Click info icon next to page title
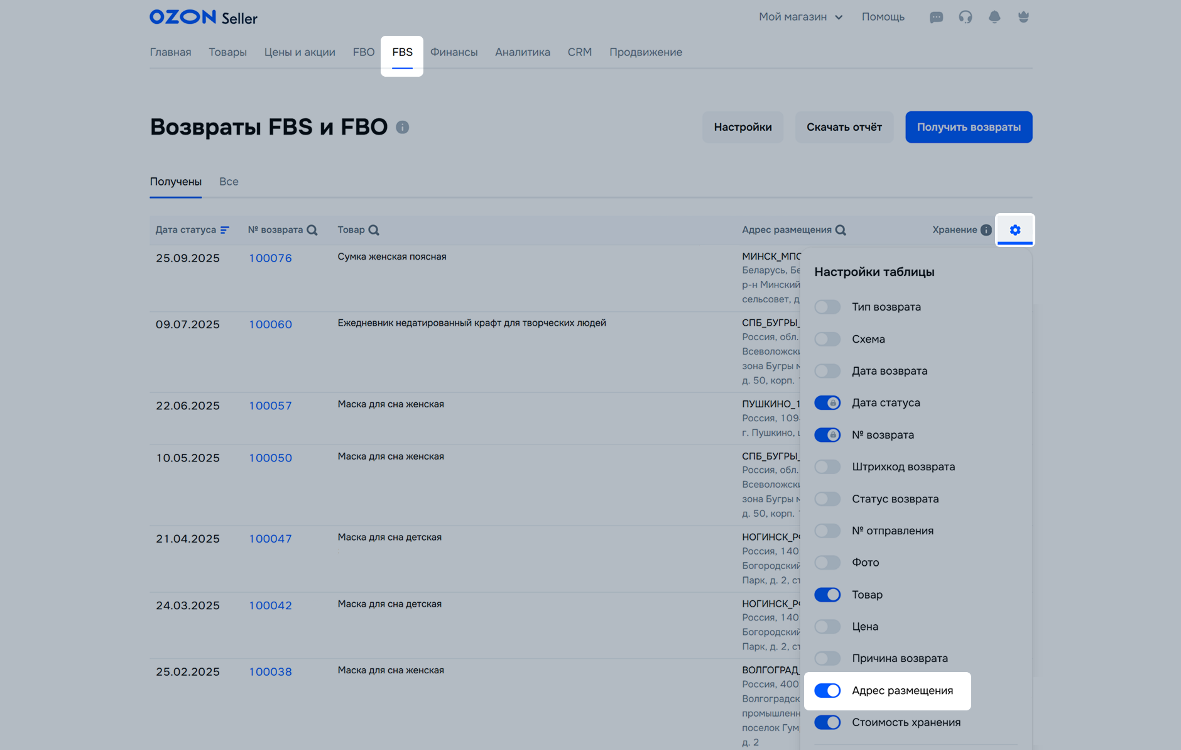This screenshot has width=1181, height=750. point(403,128)
